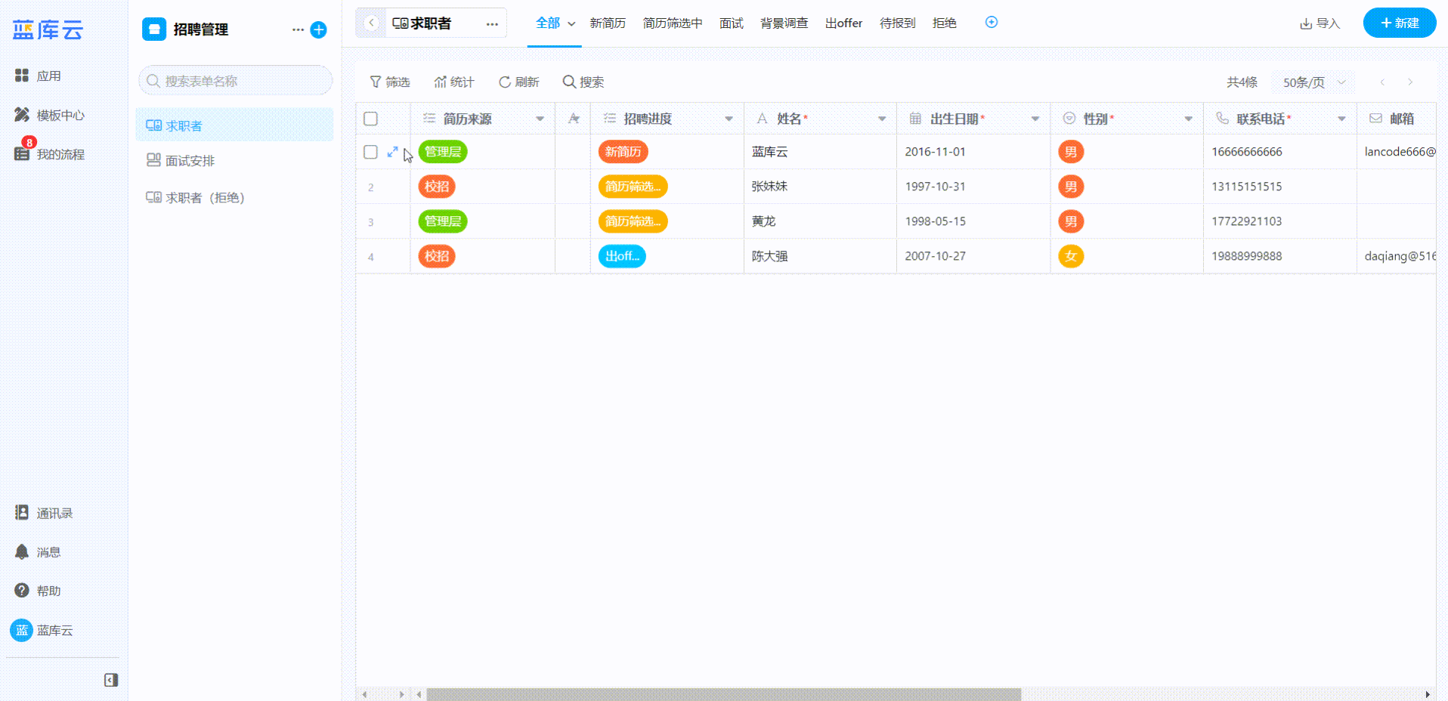1448x701 pixels.
Task: Click birth date 2007-10-27
Action: [x=935, y=256]
